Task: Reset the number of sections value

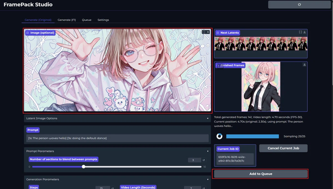Action: coord(203,160)
